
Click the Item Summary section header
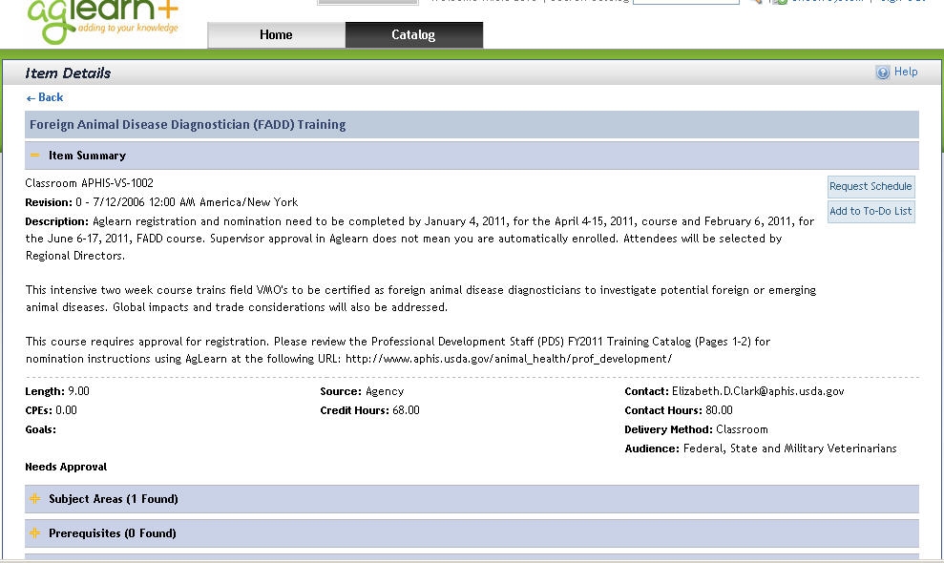87,156
